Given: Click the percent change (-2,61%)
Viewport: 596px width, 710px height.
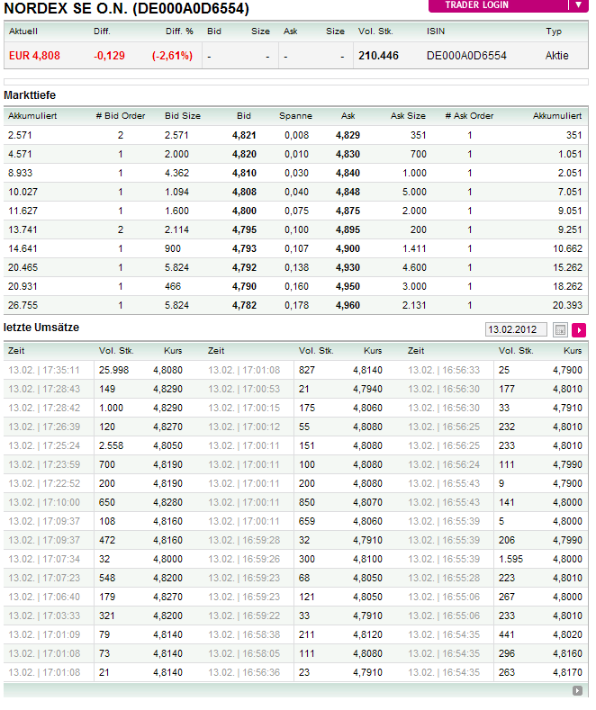Looking at the screenshot, I should pos(172,56).
